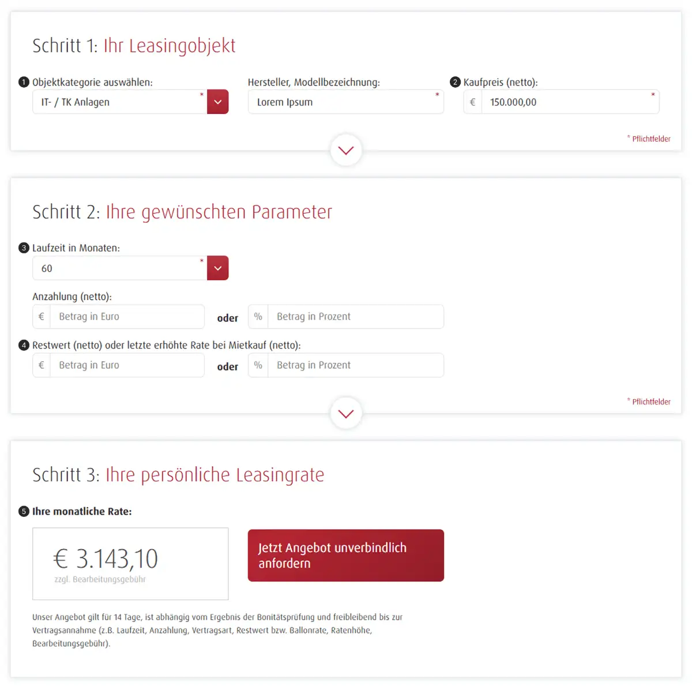Click the Pflichtfelder note in Schritt 1

click(x=649, y=138)
